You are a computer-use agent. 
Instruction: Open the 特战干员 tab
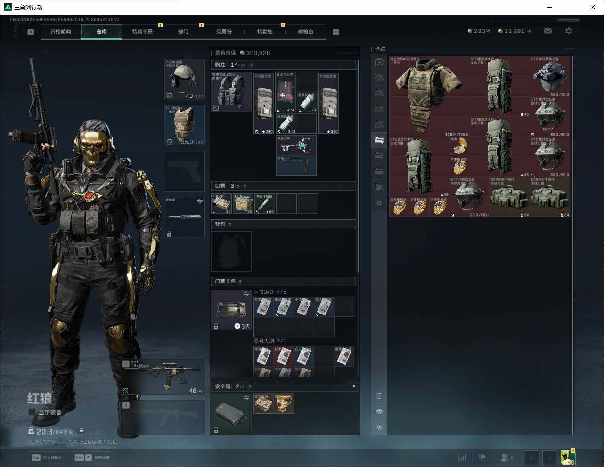(x=142, y=32)
